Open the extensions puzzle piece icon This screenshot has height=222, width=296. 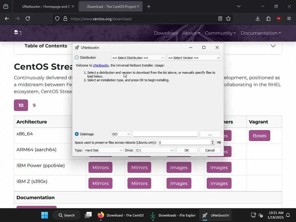point(268,18)
